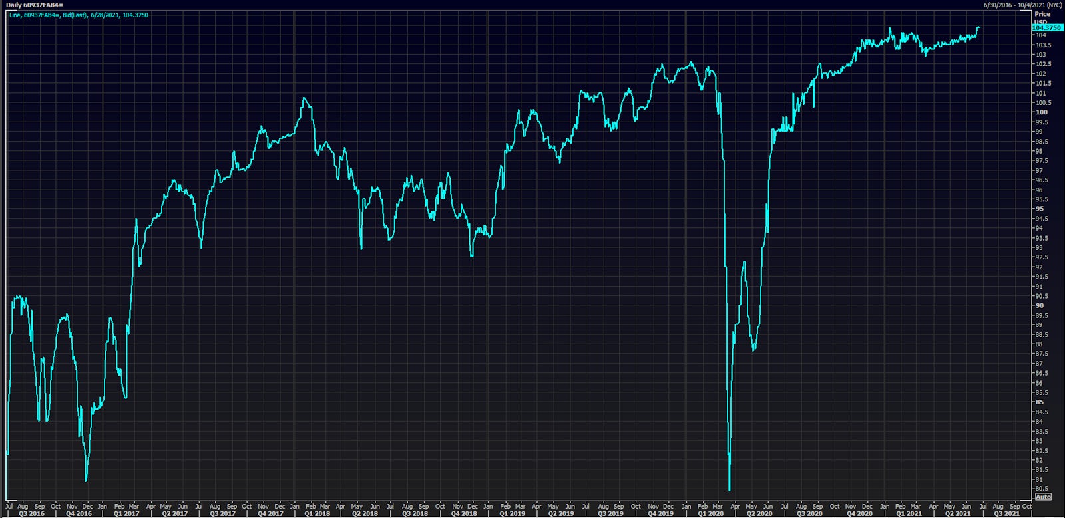Image resolution: width=1065 pixels, height=518 pixels.
Task: Click the 'Q2 2021' quarter label
Action: pos(958,513)
